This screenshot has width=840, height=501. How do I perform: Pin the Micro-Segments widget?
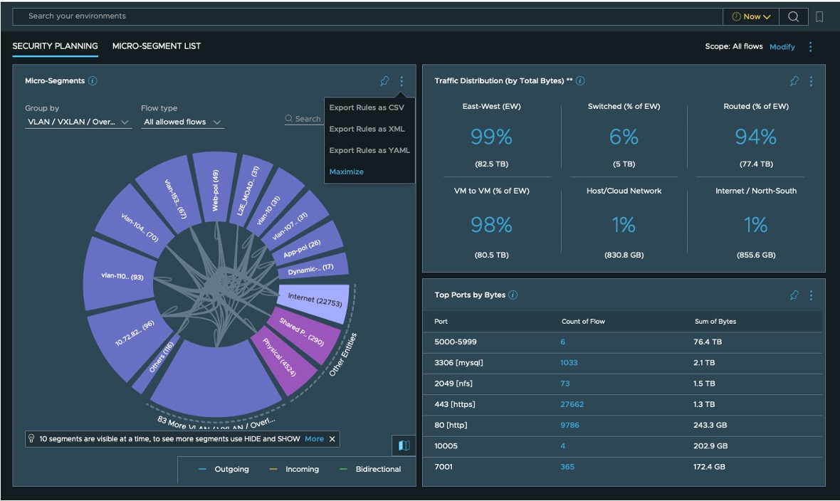point(384,81)
